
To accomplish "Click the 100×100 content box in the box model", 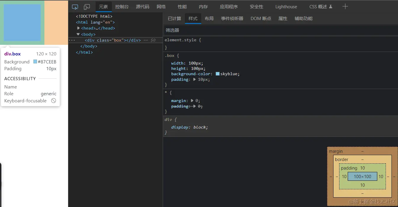I will click(362, 176).
